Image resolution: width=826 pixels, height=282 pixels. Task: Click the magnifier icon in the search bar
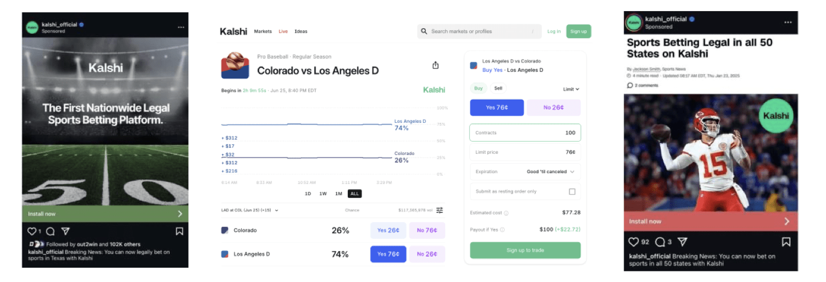pyautogui.click(x=425, y=32)
